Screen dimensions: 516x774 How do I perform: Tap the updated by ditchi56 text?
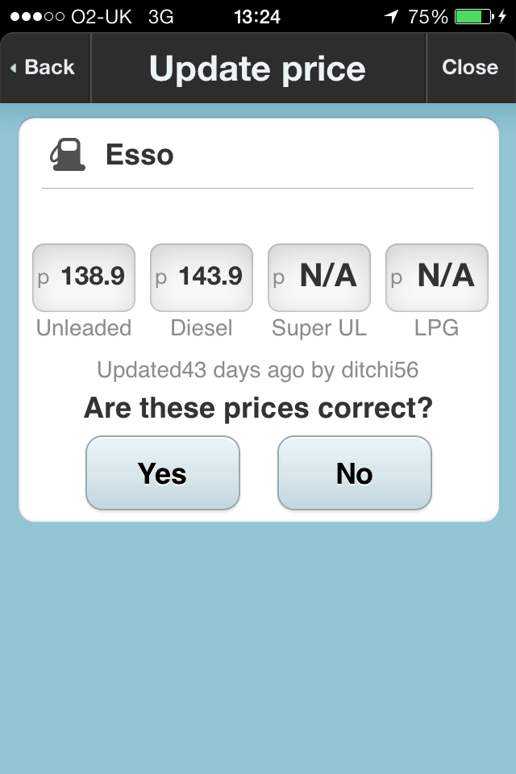coord(257,370)
